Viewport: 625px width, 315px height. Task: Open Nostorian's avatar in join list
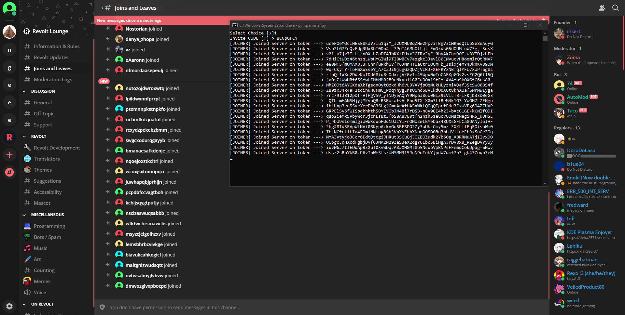tap(119, 29)
